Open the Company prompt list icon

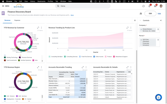point(158,29)
